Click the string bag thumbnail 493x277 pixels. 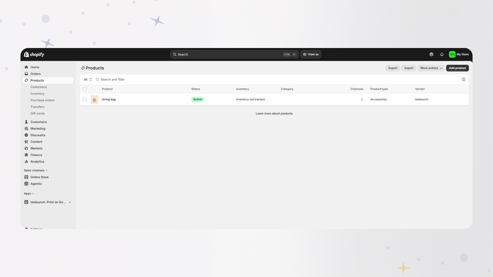click(95, 99)
